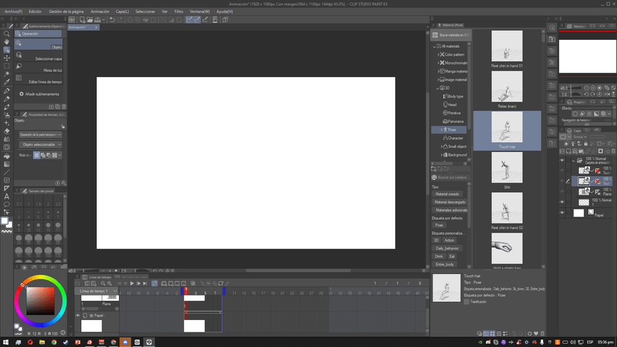
Task: Open the Animación menu
Action: click(x=100, y=12)
